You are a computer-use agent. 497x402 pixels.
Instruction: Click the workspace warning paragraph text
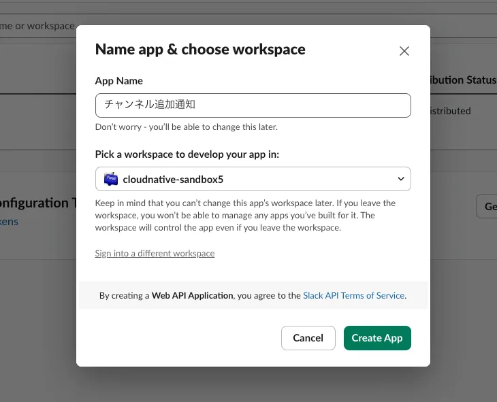[245, 216]
